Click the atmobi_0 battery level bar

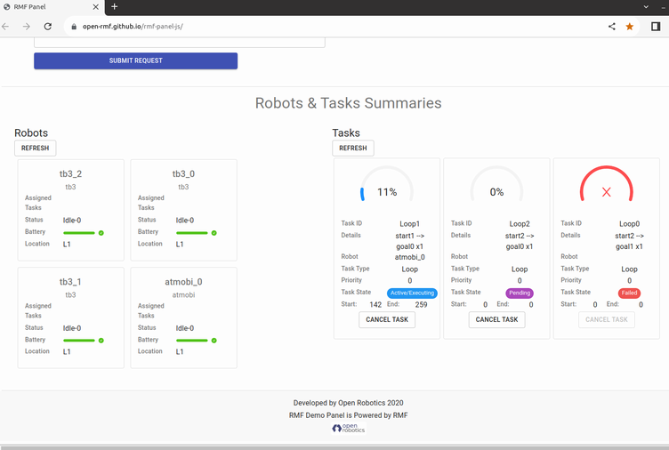point(192,341)
